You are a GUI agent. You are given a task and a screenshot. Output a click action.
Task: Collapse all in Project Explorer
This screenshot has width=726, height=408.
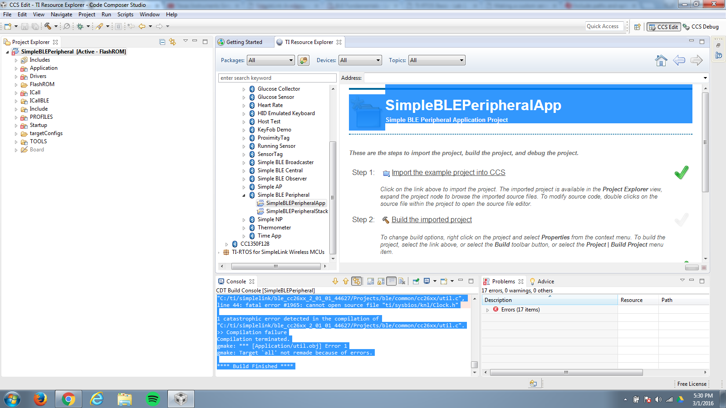tap(162, 42)
